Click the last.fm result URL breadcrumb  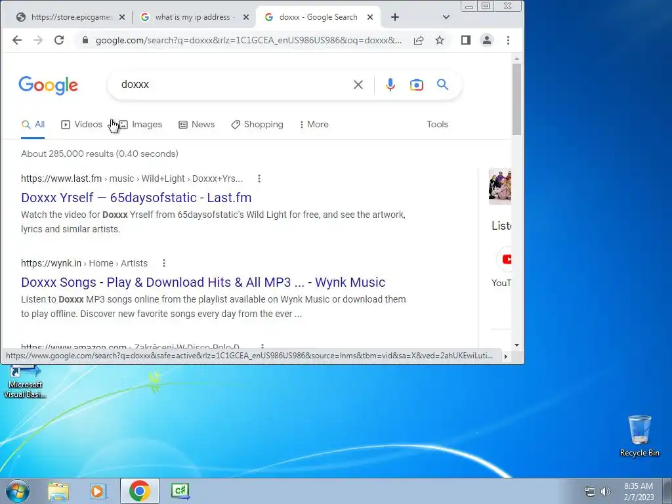[131, 178]
